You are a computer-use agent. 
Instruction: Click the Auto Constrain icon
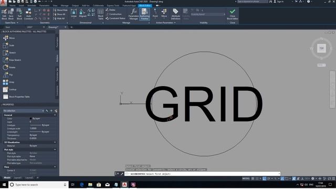(28, 14)
